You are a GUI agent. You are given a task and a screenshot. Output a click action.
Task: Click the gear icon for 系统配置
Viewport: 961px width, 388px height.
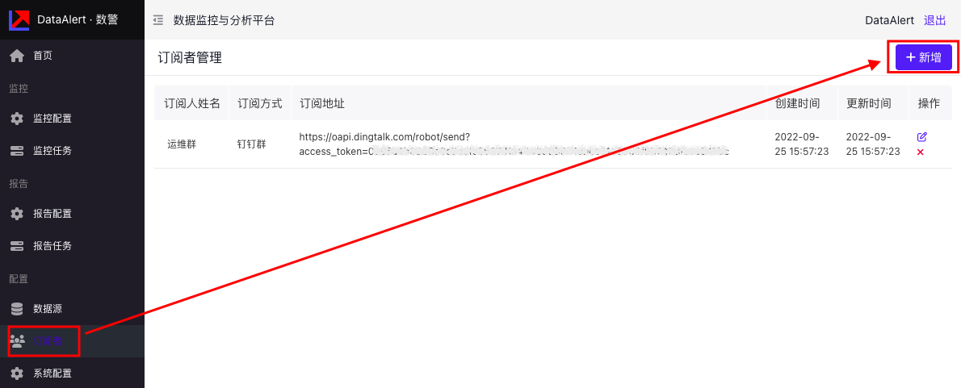(x=16, y=373)
